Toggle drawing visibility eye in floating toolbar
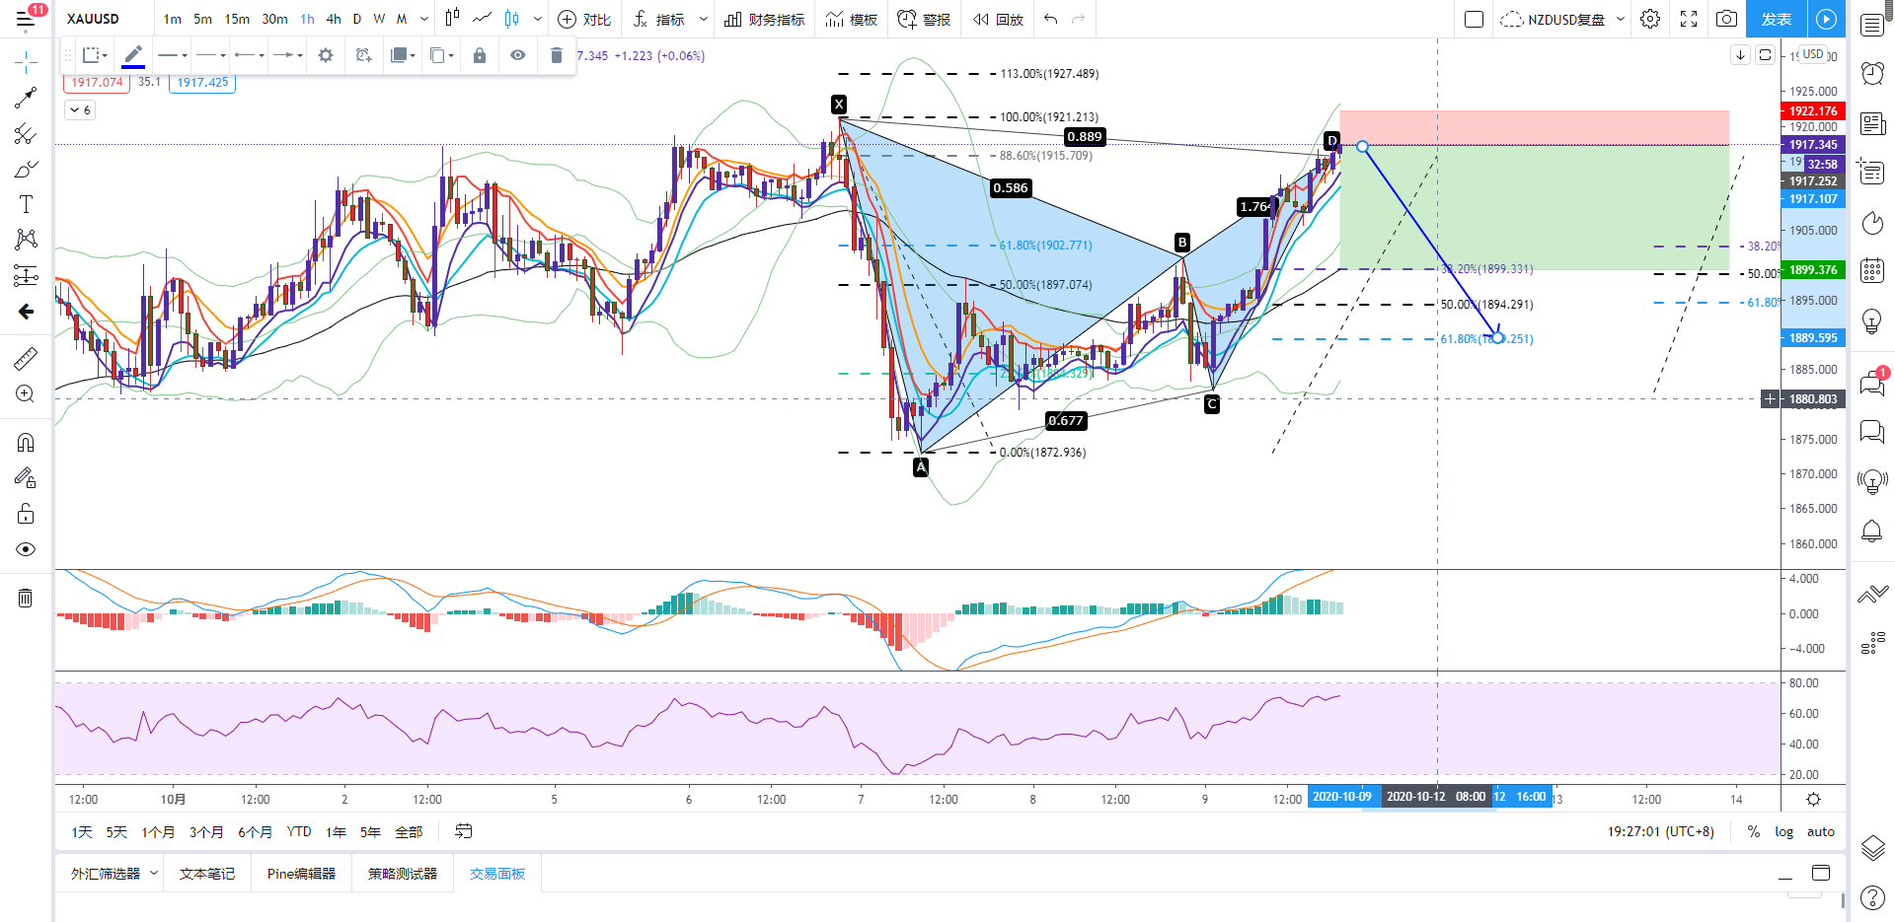Screen dimensions: 1895x922 (517, 55)
